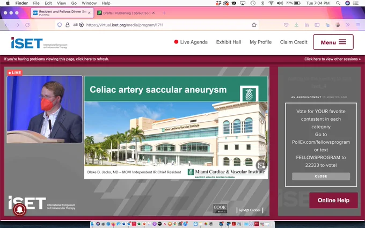365x228 pixels.
Task: Close the Resident and Fellows Dinner tab
Action: click(89, 13)
